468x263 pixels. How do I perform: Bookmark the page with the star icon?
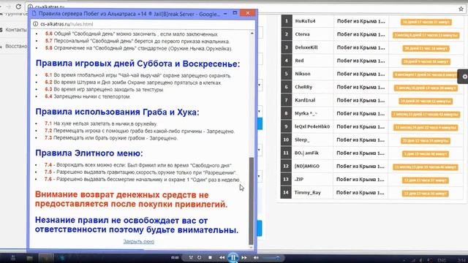(x=461, y=9)
